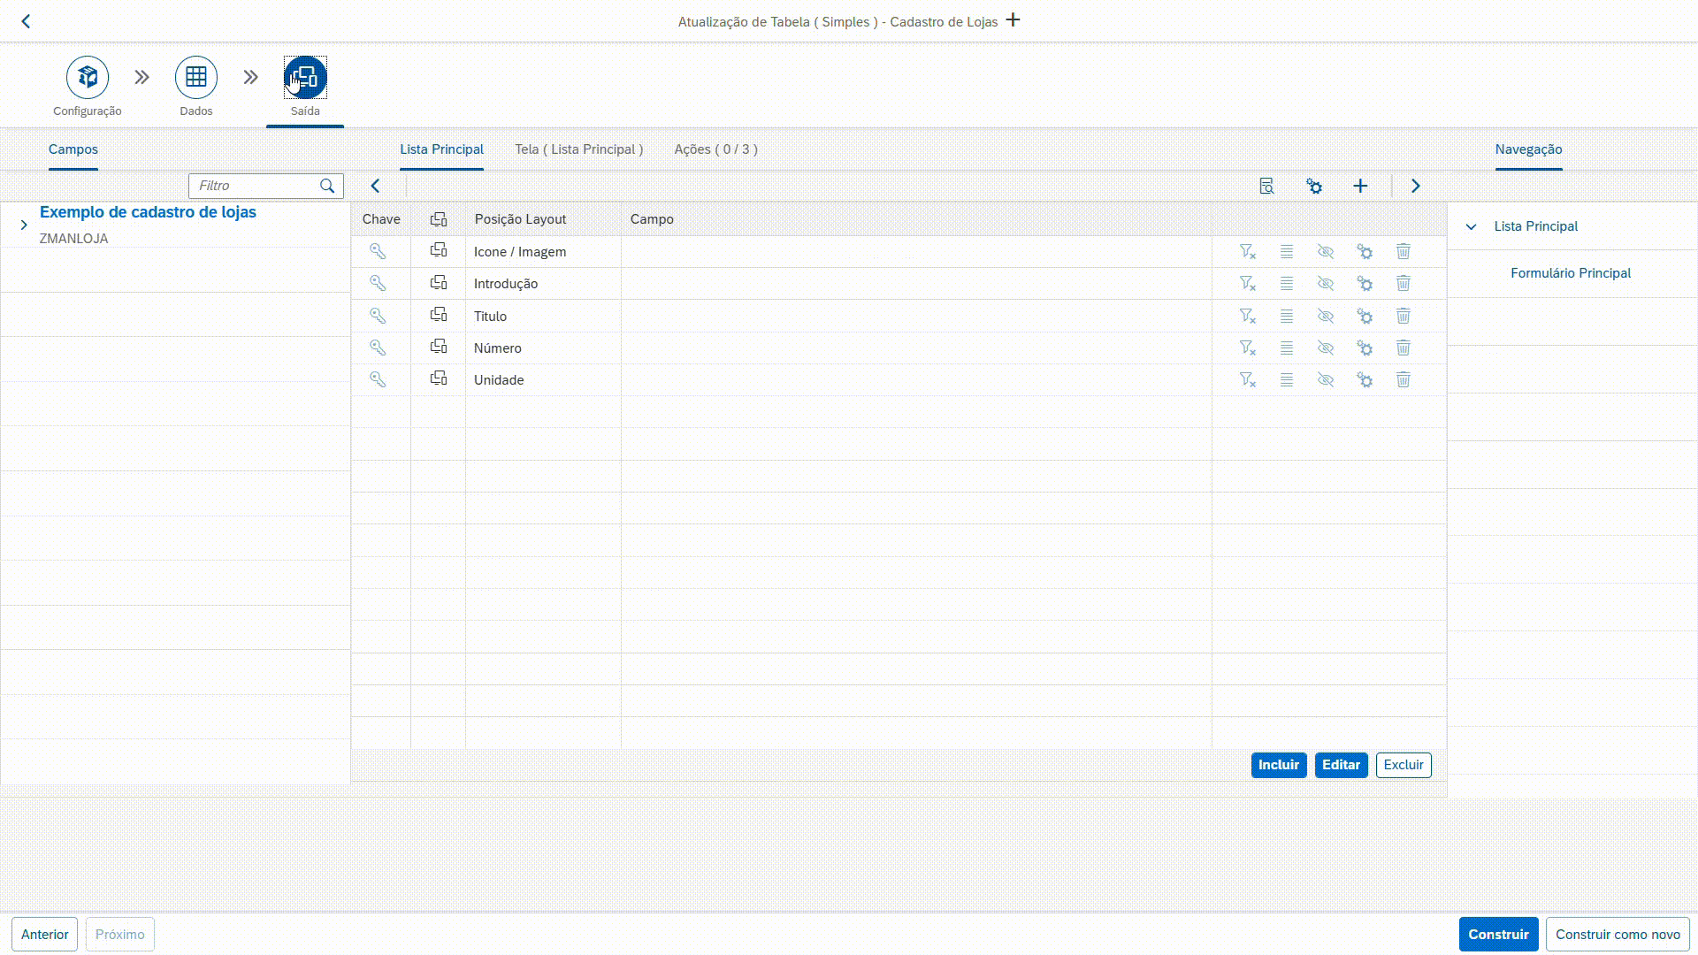Collapse the Lista Principal navigation node
This screenshot has width=1698, height=955.
(x=1471, y=226)
